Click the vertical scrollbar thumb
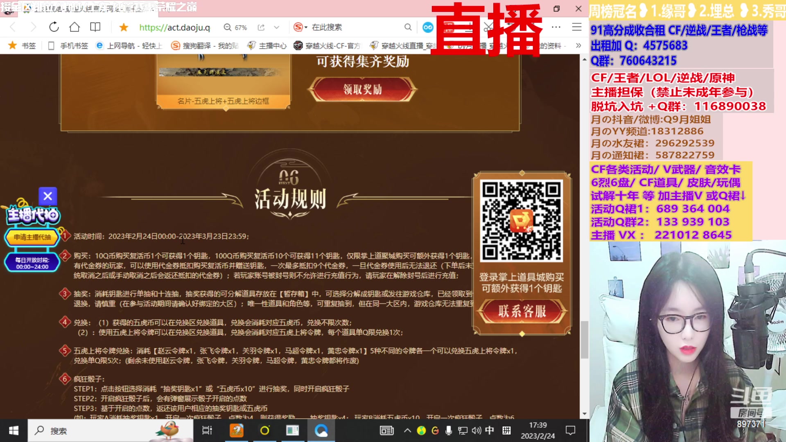The width and height of the screenshot is (786, 442). coord(584,339)
